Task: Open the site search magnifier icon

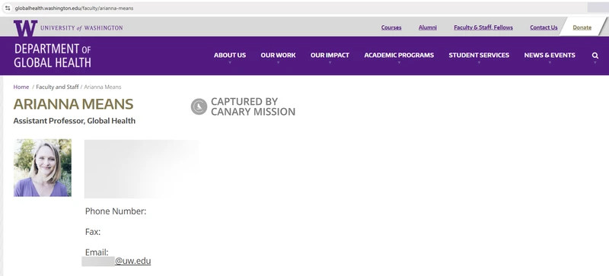Action: 595,56
